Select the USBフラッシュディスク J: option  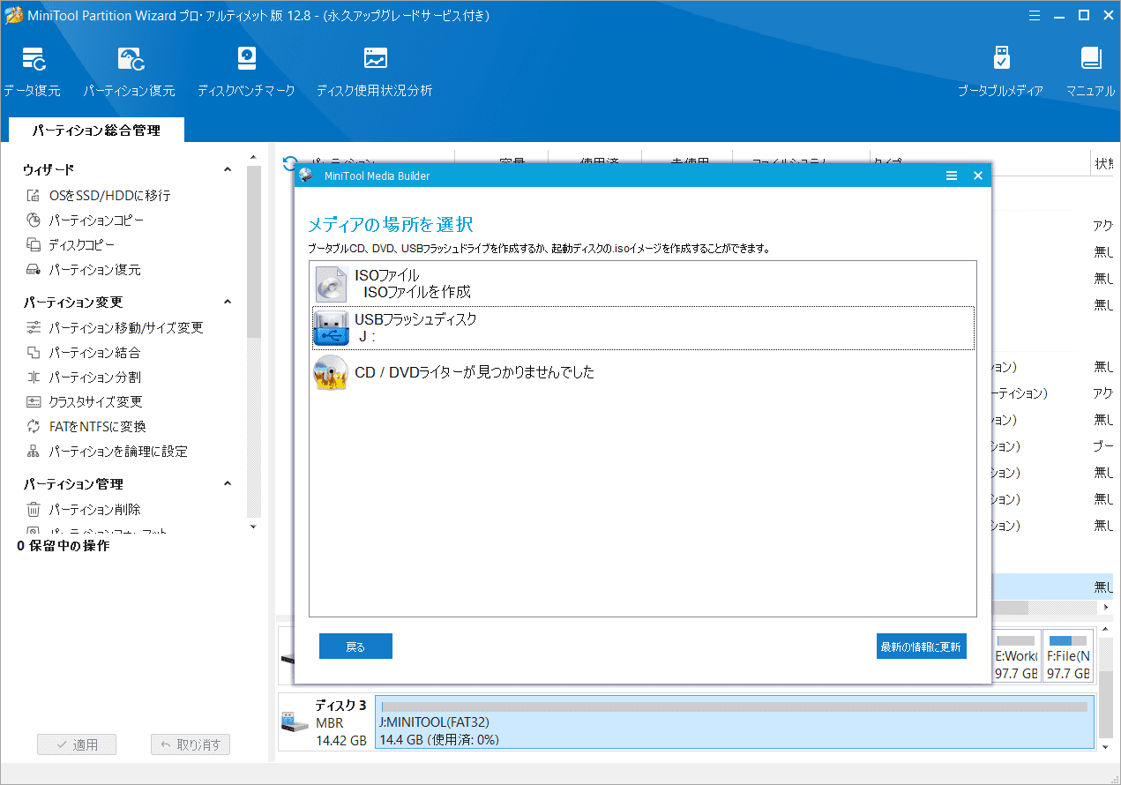pyautogui.click(x=643, y=328)
